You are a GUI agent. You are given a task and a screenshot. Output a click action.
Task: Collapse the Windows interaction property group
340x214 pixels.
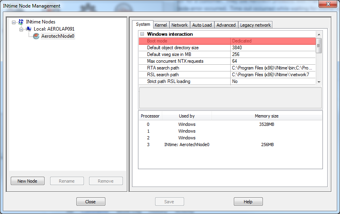142,34
